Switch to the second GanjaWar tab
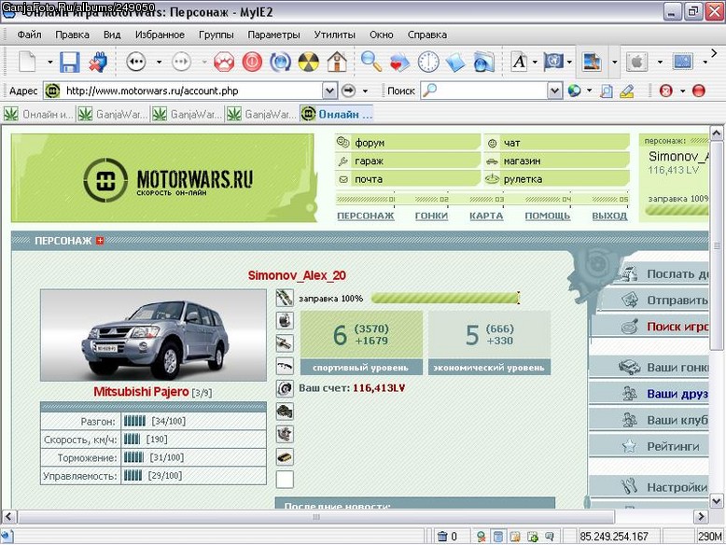 tap(188, 114)
